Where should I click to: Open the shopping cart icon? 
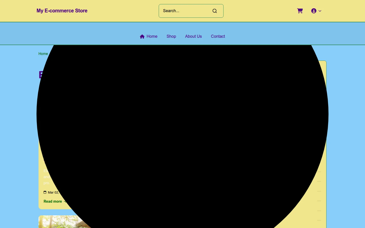pyautogui.click(x=300, y=11)
